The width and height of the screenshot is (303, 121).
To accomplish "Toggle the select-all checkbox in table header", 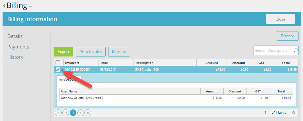I will coord(58,63).
